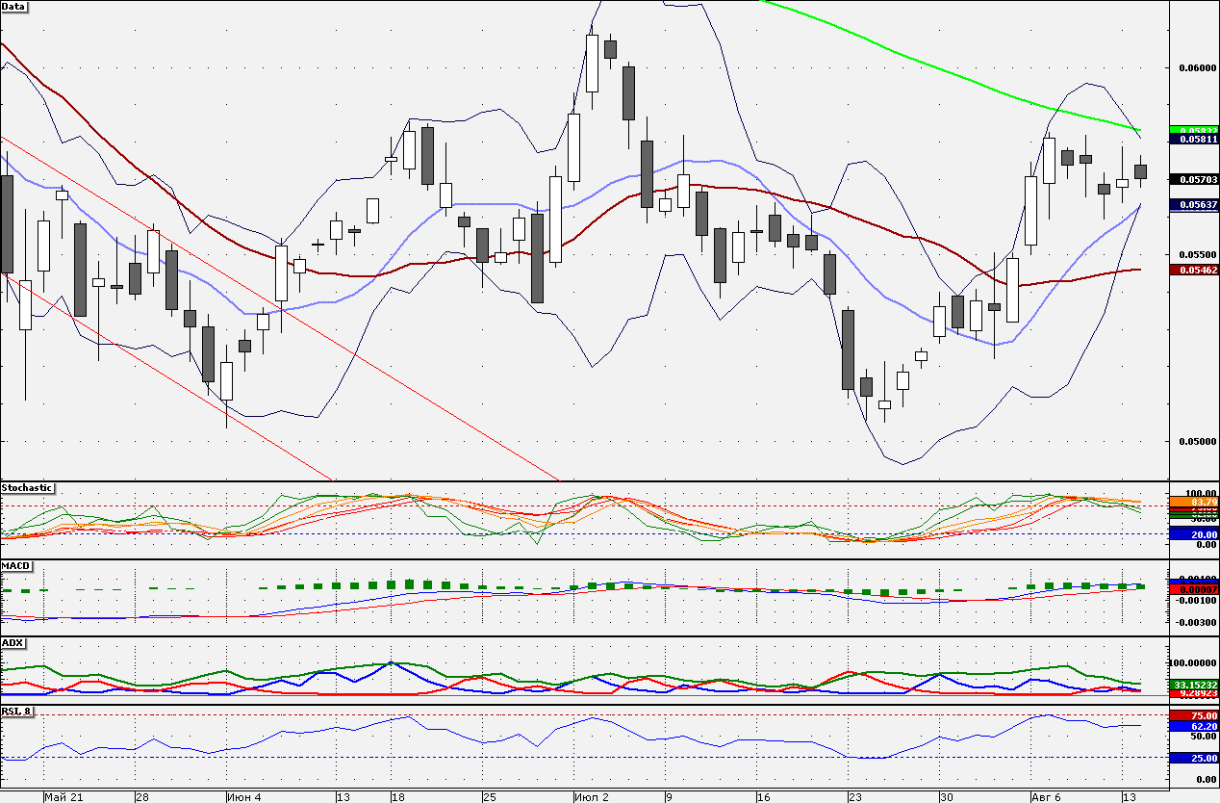1220x803 pixels.
Task: Click the blue 25.00 RSI level tag
Action: pos(1194,758)
